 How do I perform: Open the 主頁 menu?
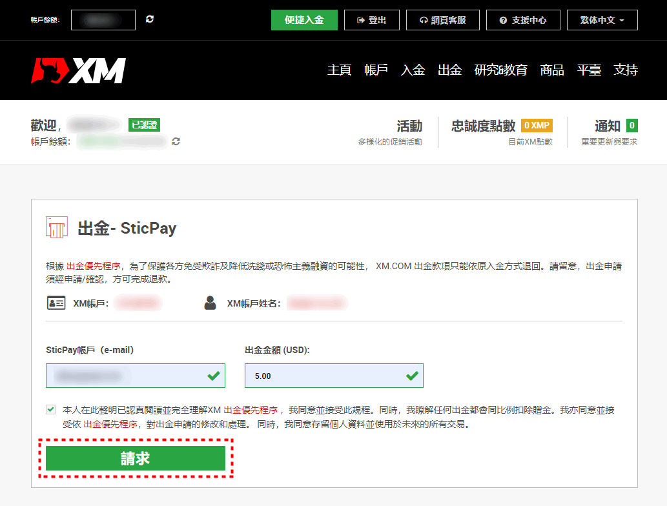coord(339,70)
